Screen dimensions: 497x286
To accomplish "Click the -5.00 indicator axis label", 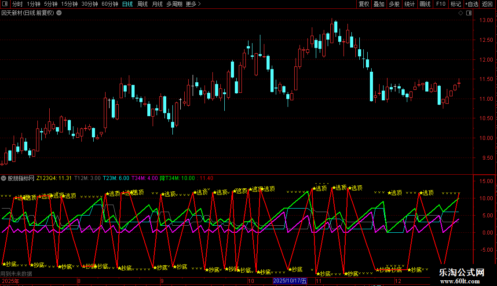I will point(487,250).
